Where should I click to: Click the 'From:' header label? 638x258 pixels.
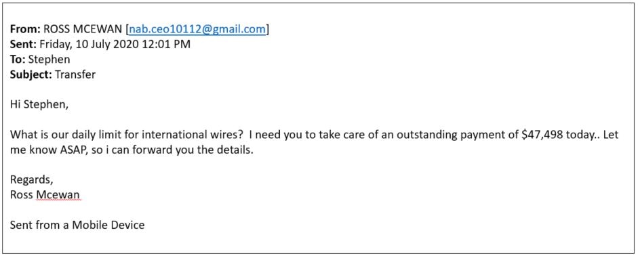point(25,29)
